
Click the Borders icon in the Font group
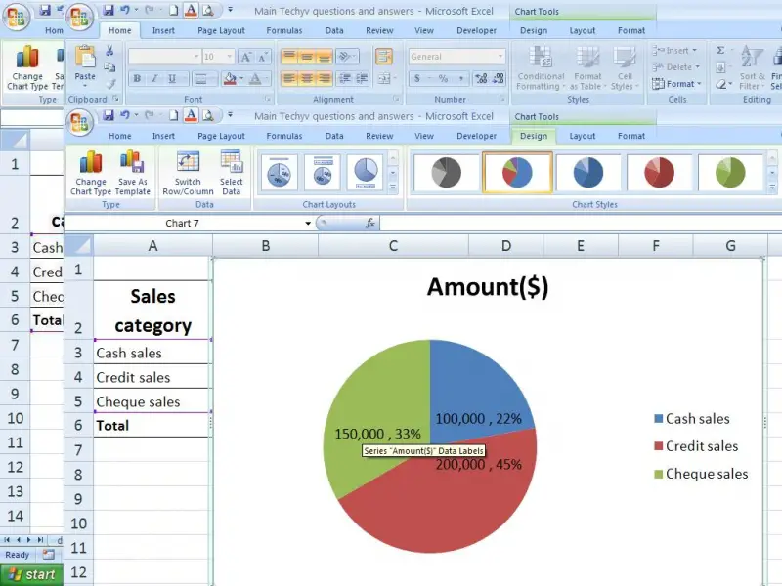pos(201,79)
